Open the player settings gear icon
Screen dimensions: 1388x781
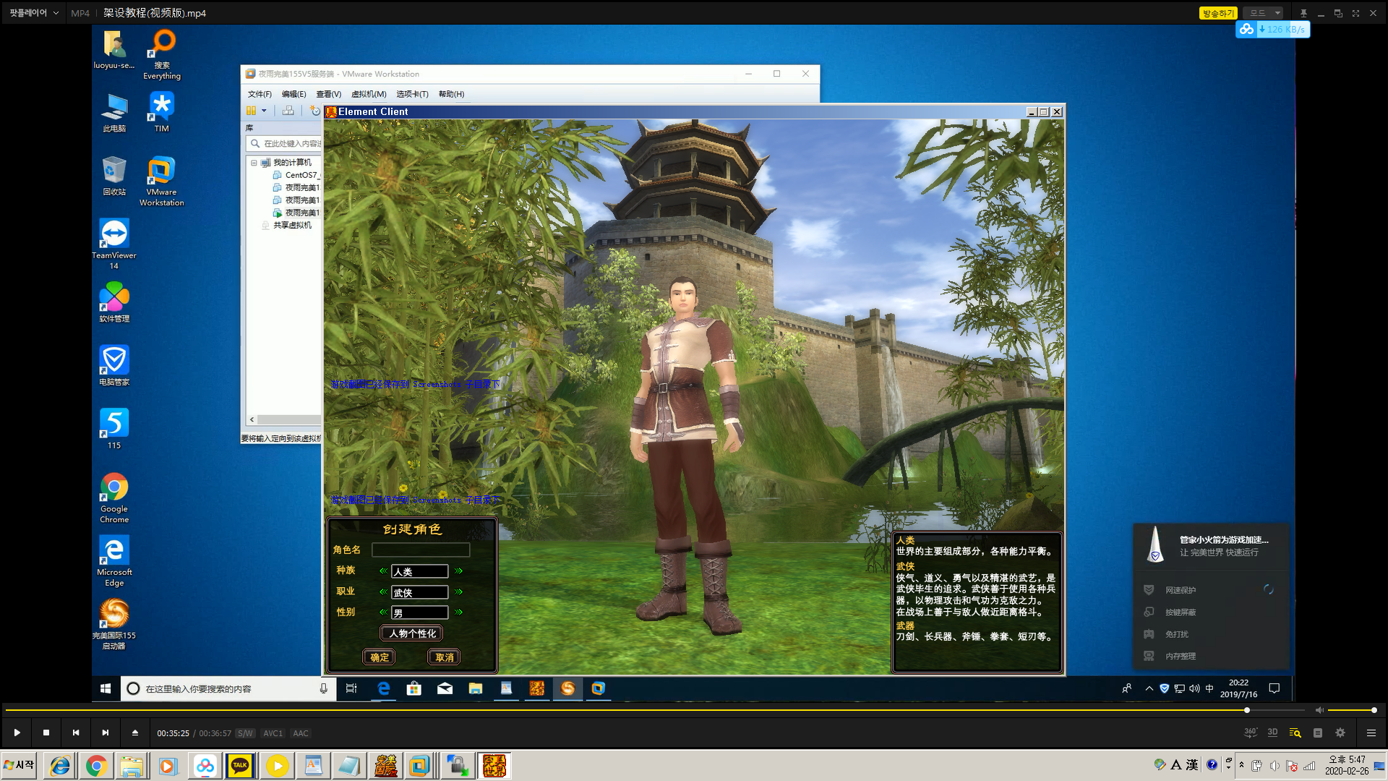(1340, 733)
